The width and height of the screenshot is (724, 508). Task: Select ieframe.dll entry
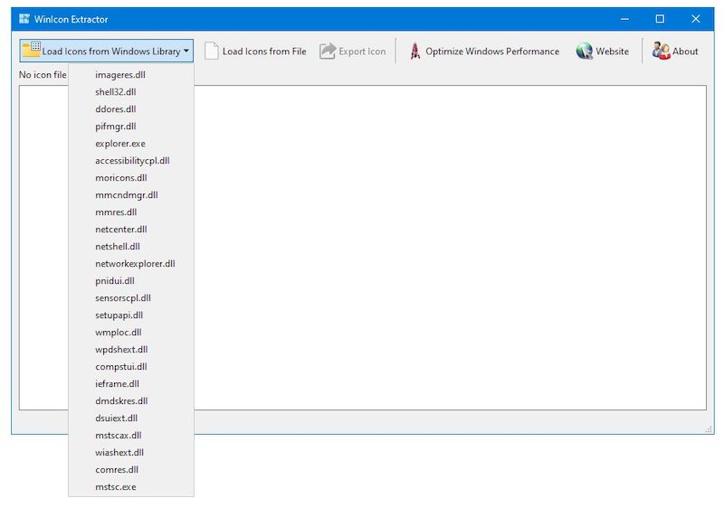(131, 383)
